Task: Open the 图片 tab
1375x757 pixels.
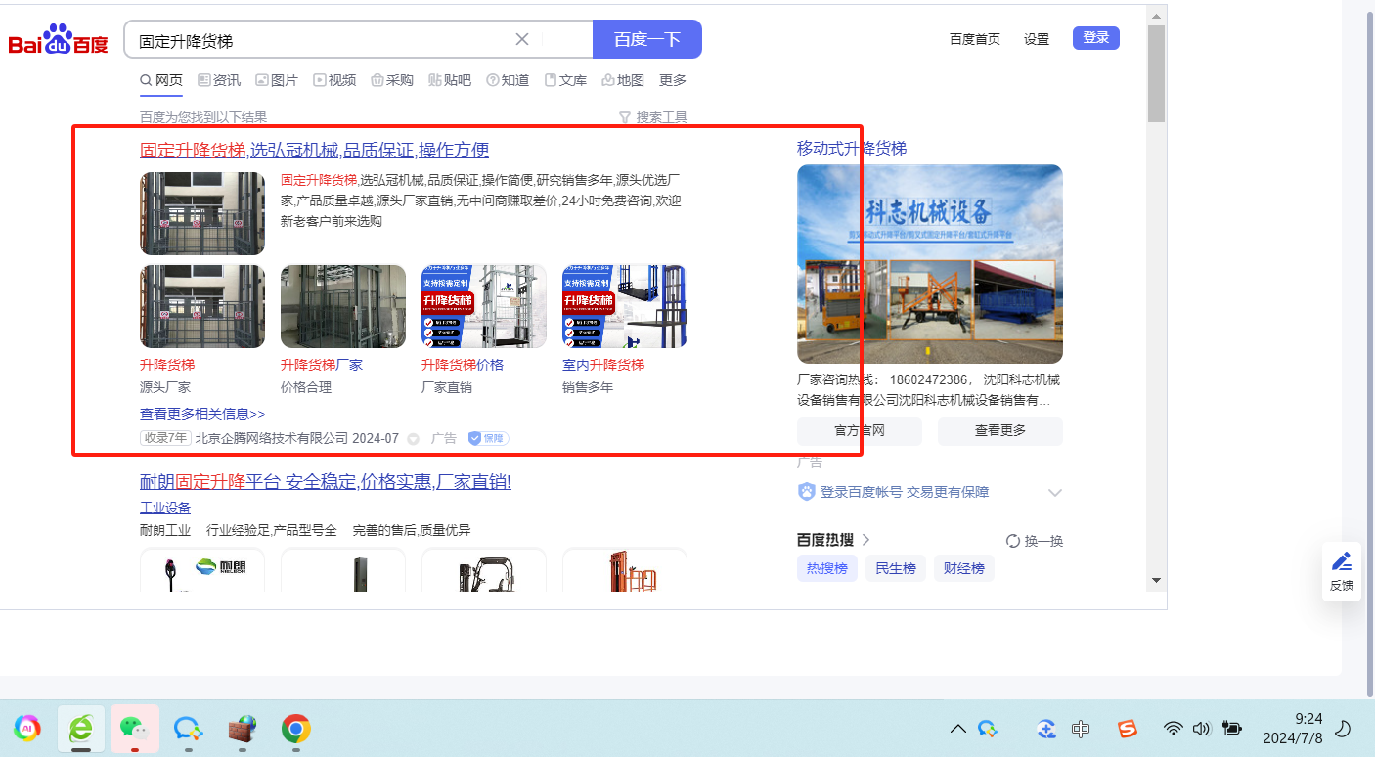Action: [277, 80]
